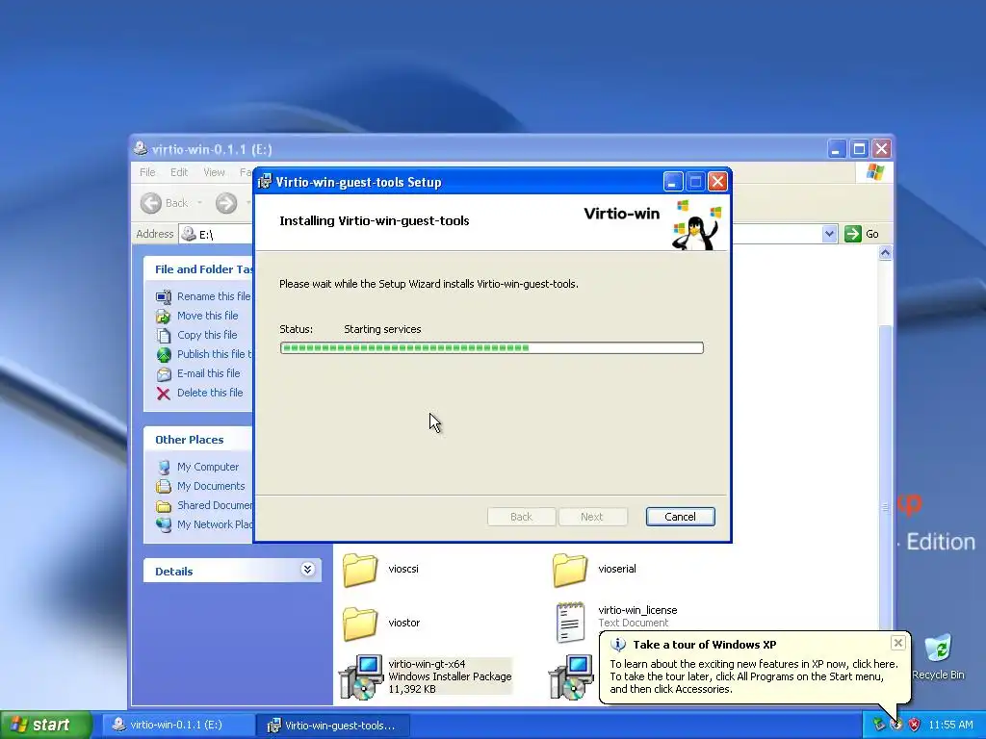This screenshot has width=986, height=739.
Task: Click the setup dialog title bar icon
Action: tap(265, 182)
